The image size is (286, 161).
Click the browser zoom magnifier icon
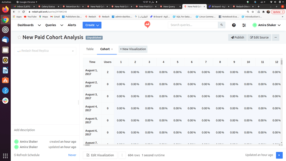[x=248, y=12]
